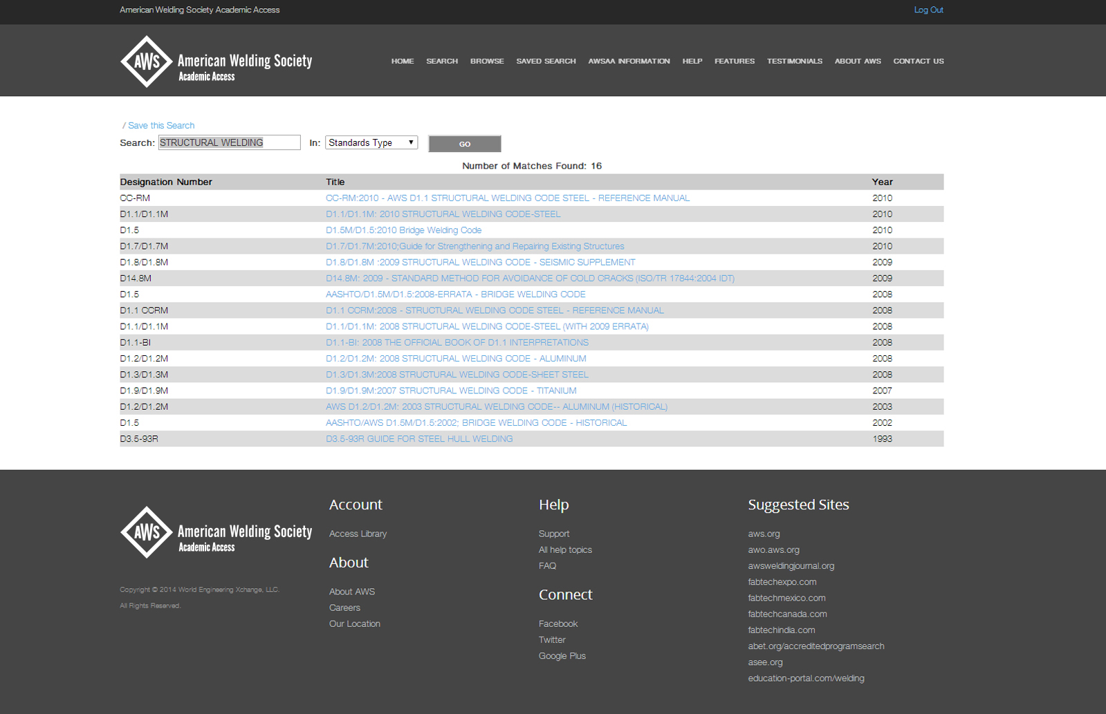Screen dimensions: 1106x714
Task: Open the AWSAA INFORMATION menu
Action: coord(629,62)
